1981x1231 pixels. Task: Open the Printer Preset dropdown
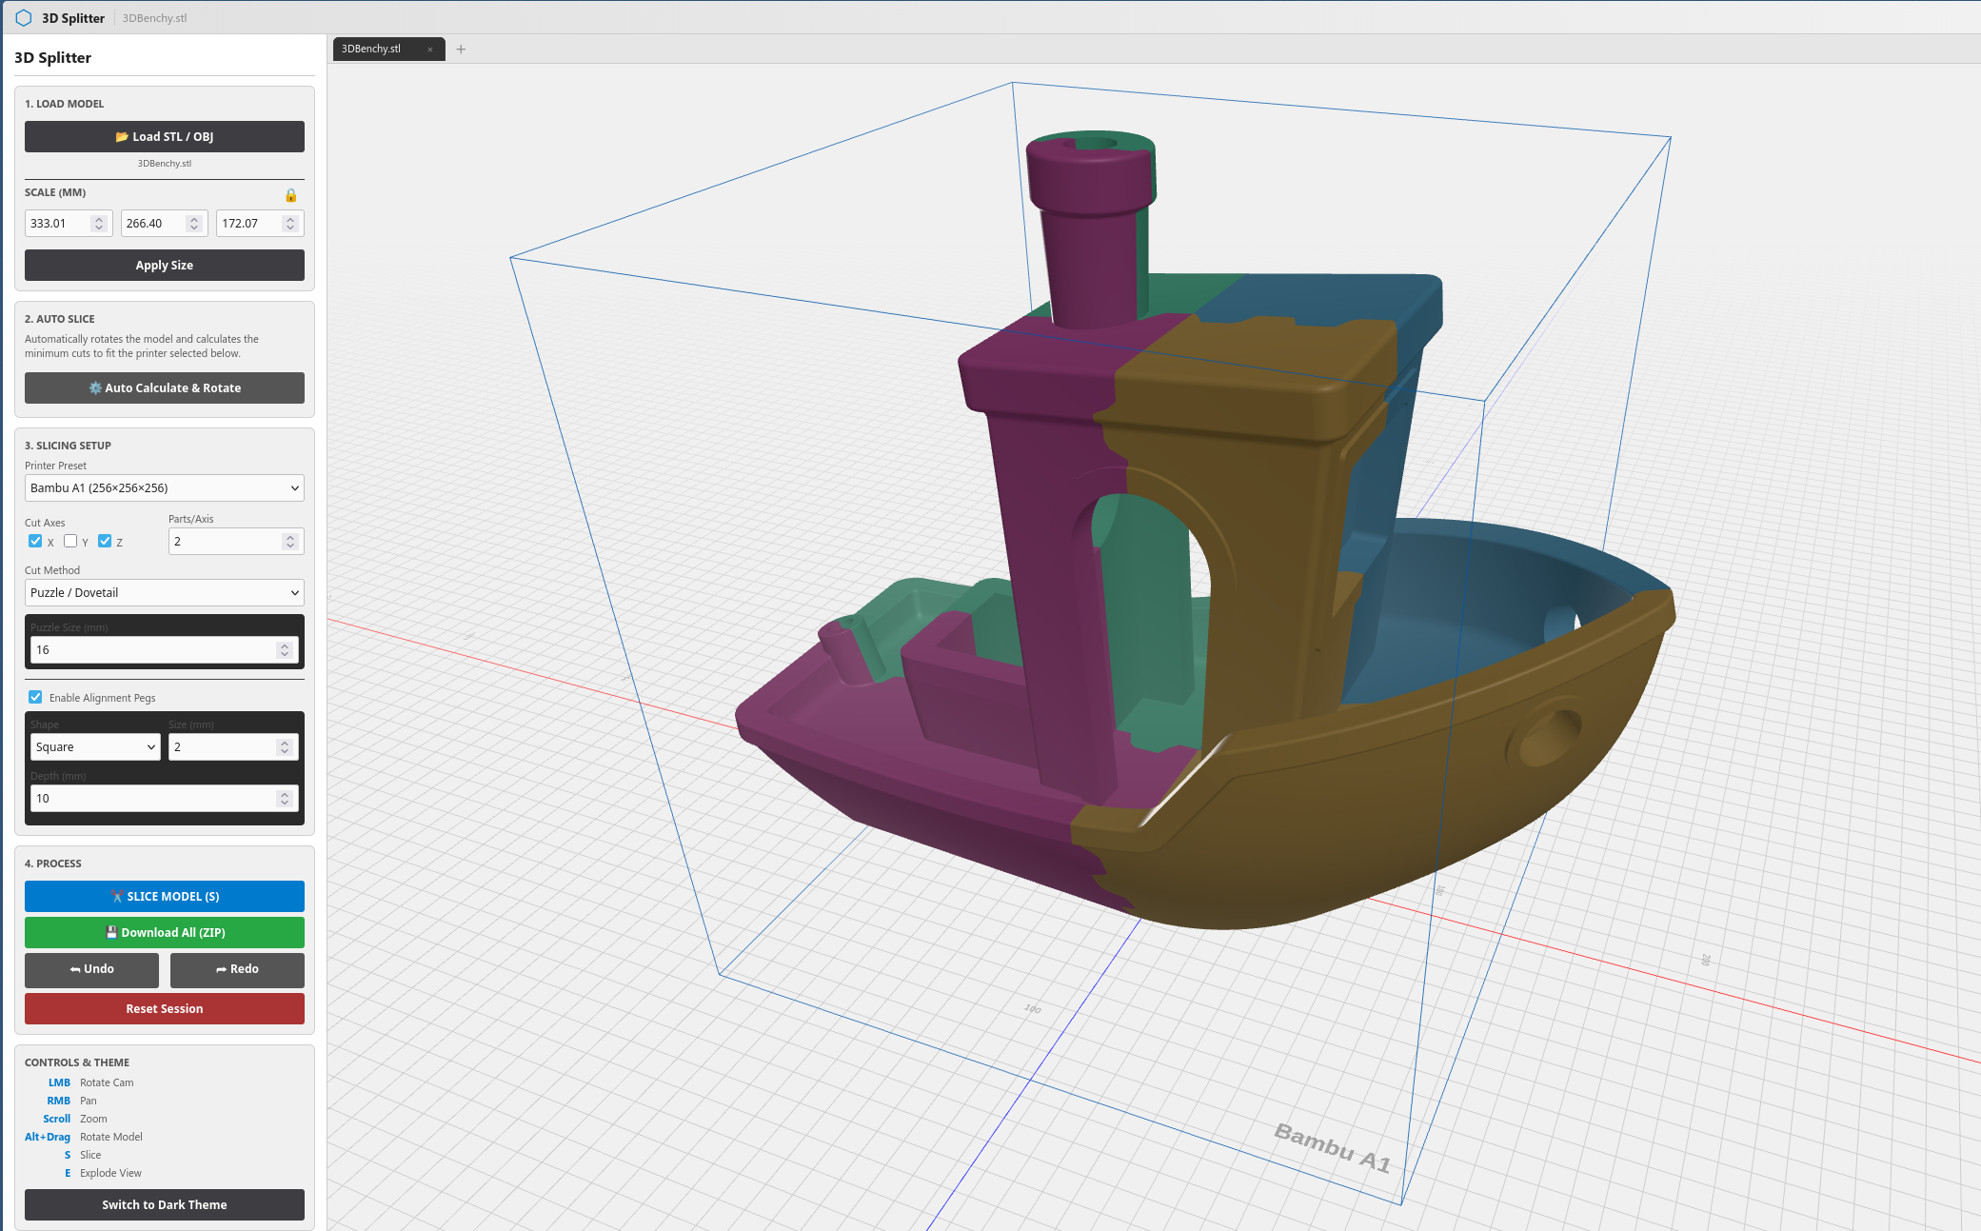tap(164, 488)
